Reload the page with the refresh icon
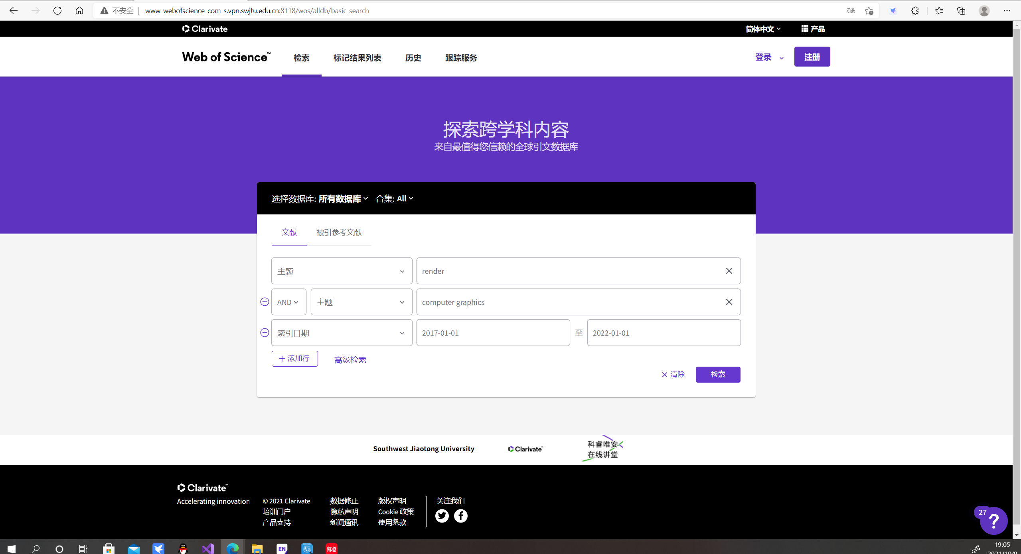1021x554 pixels. click(57, 11)
